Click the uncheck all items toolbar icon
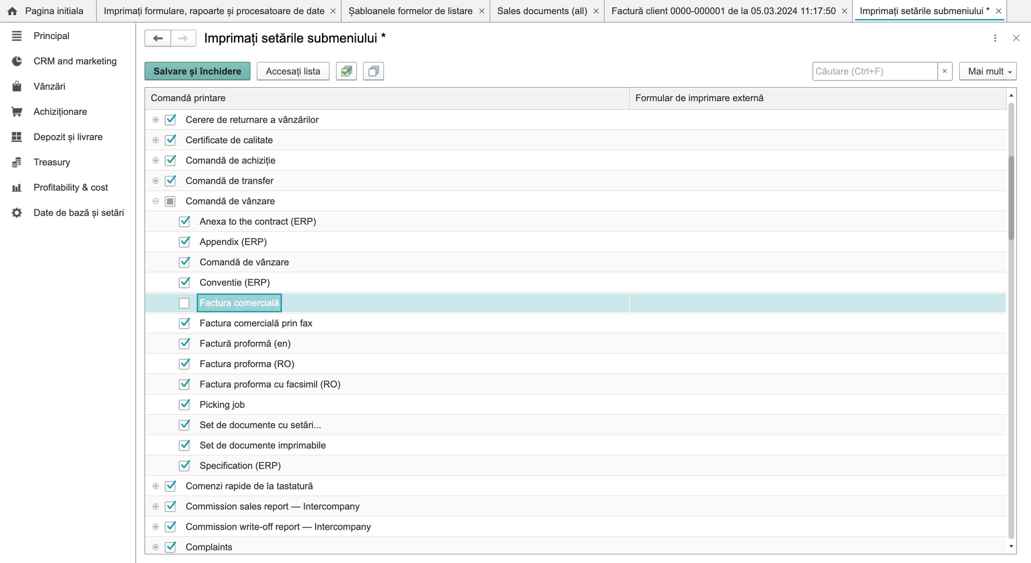 pos(373,71)
